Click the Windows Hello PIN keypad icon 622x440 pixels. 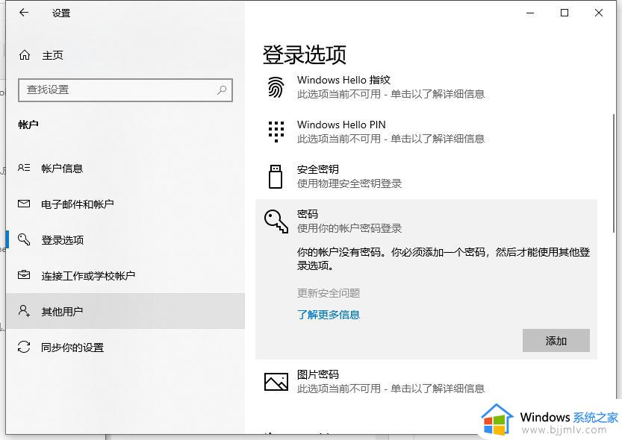click(x=276, y=131)
